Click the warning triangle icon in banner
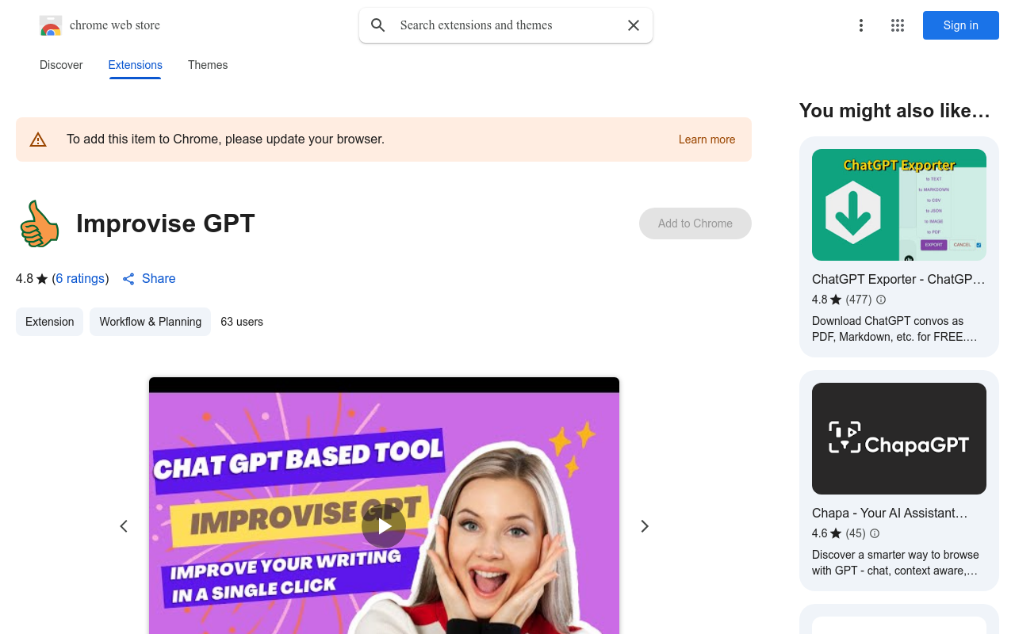 point(38,139)
